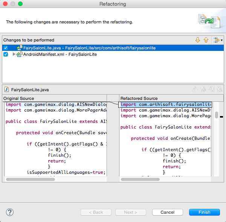Click the Changes to be performed label

(29, 40)
